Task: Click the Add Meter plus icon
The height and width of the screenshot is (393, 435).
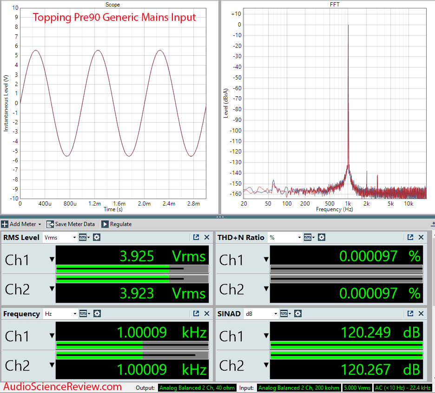Action: click(x=5, y=224)
